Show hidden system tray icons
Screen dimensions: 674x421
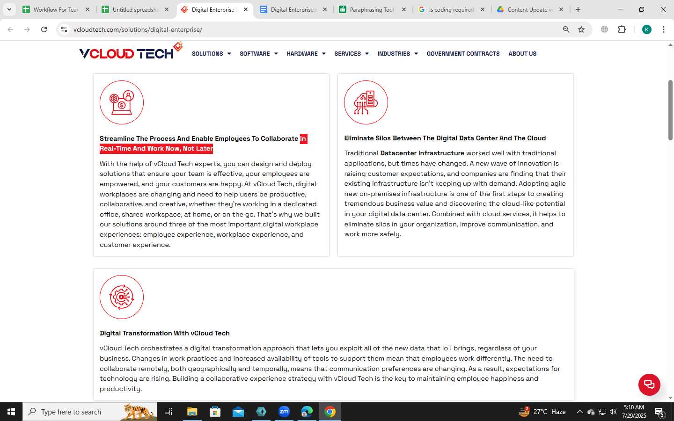579,412
